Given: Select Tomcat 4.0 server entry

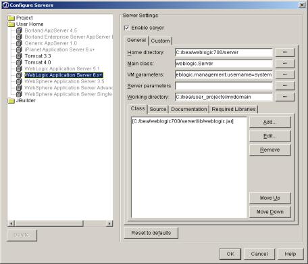Looking at the screenshot, I should 38,62.
